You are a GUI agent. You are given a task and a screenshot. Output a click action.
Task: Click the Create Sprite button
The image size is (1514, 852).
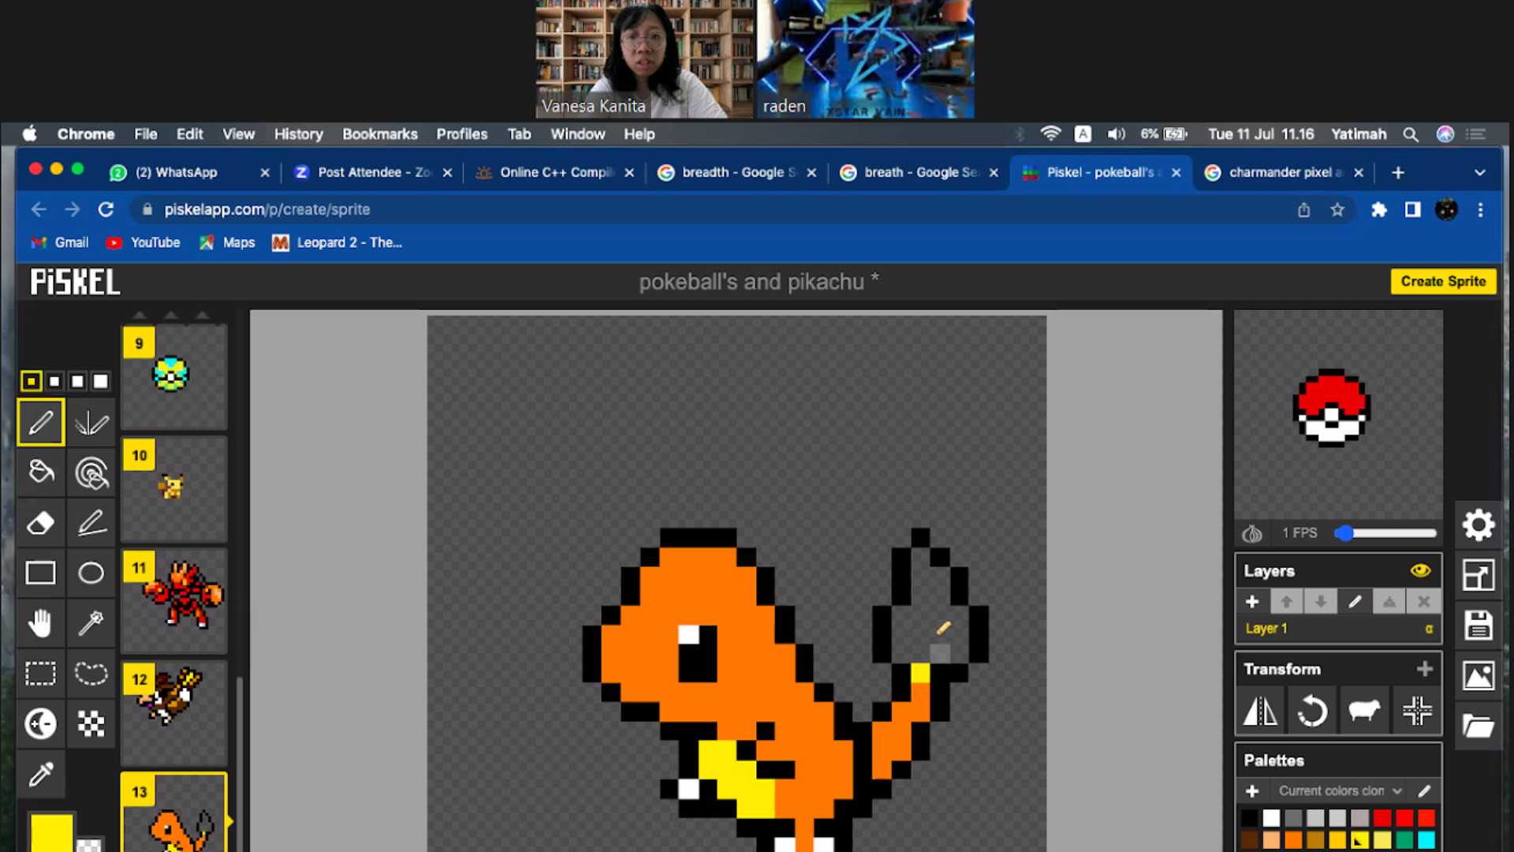pos(1442,282)
